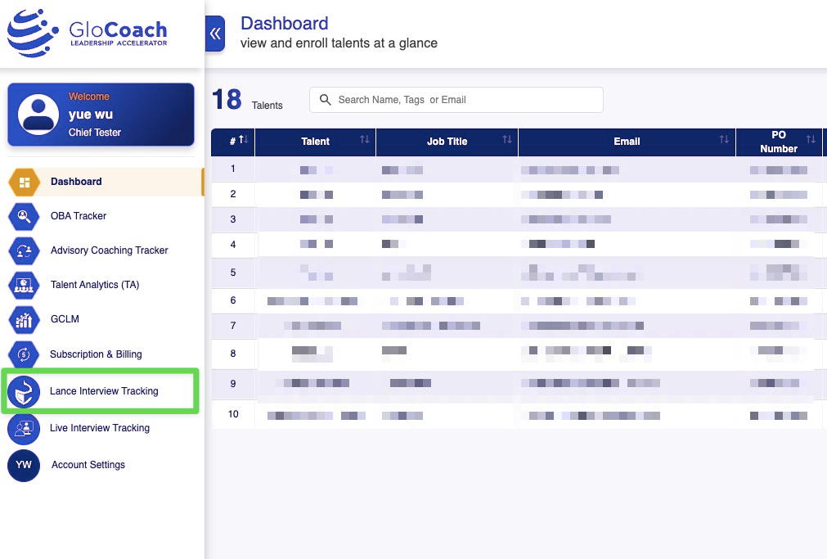Select table row number 2
827x559 pixels.
point(519,194)
